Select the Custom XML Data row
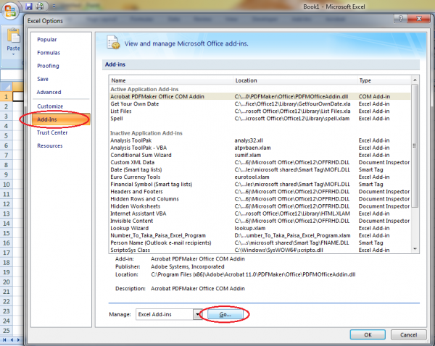This screenshot has height=346, width=435. click(x=260, y=162)
